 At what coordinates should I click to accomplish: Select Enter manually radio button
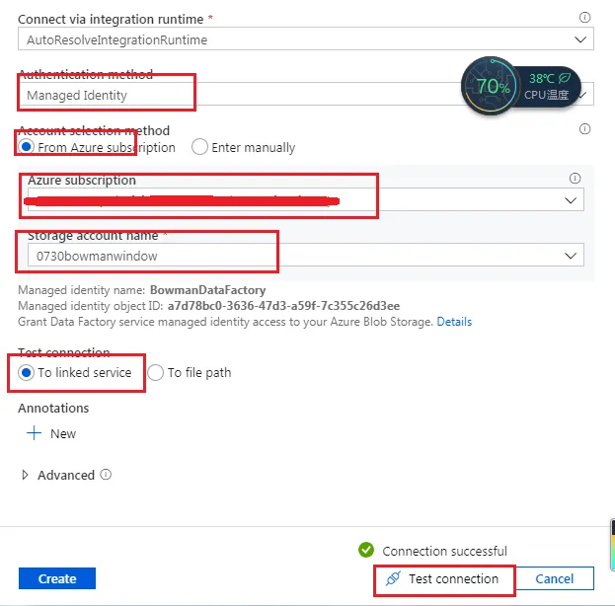199,147
